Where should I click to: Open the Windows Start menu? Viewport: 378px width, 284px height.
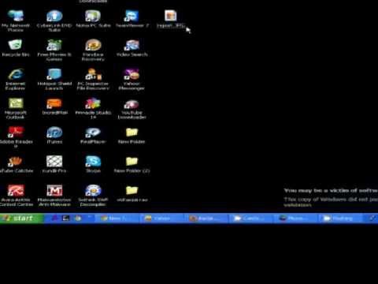coord(22,219)
